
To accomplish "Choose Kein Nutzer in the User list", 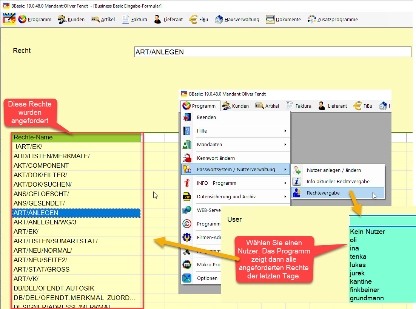I will 382,232.
